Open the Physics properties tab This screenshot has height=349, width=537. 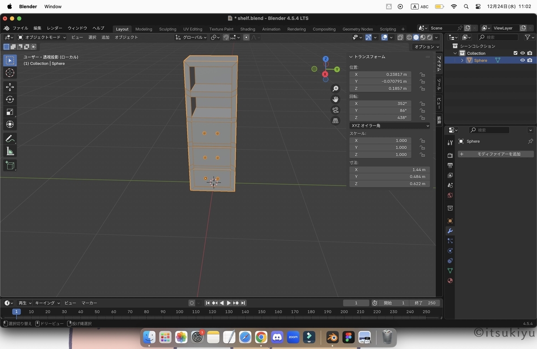tap(450, 251)
